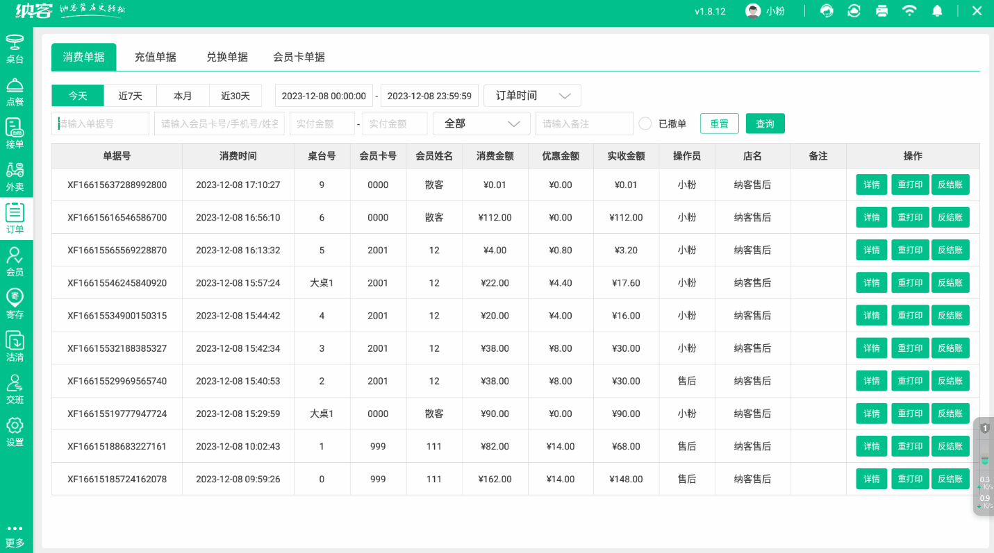994x553 pixels.
Task: Expand the 全部 payment method dropdown
Action: (481, 123)
